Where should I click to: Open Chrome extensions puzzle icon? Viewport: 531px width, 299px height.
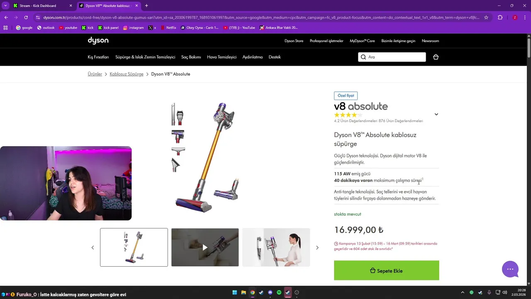[500, 17]
